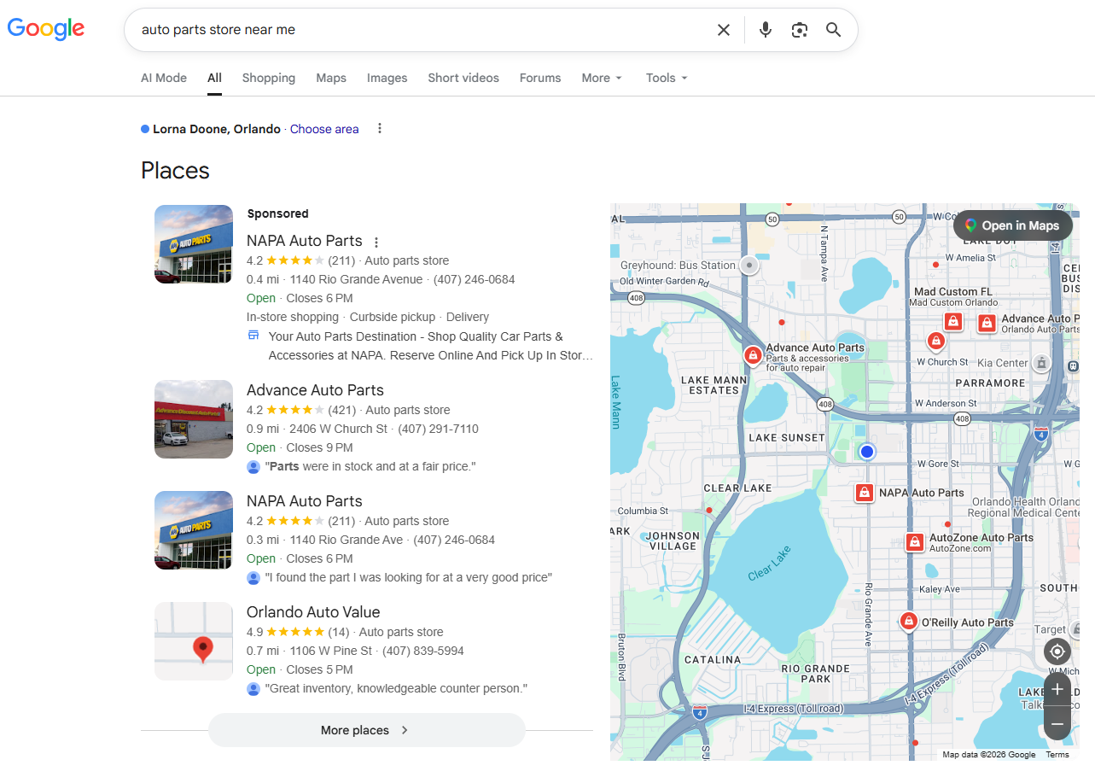1095x783 pixels.
Task: Open Orlando Auto Value map thumbnail
Action: (194, 641)
